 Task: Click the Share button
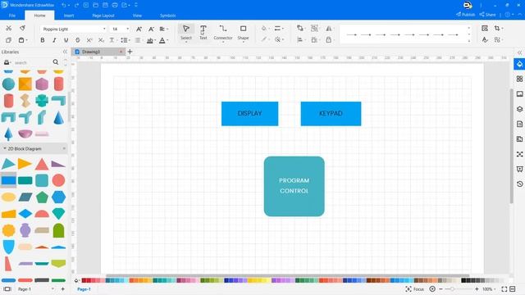coord(487,15)
